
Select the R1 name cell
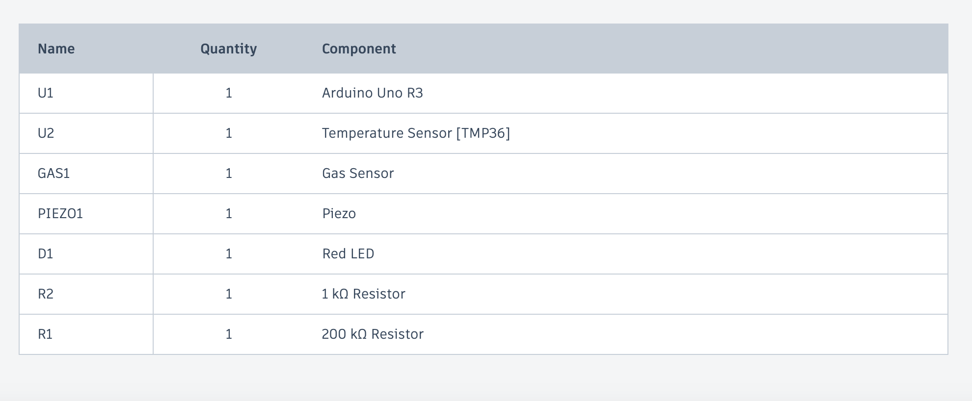tap(86, 334)
